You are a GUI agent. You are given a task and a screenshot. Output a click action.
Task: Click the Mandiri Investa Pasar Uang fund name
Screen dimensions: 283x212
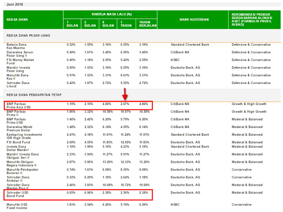(19, 69)
